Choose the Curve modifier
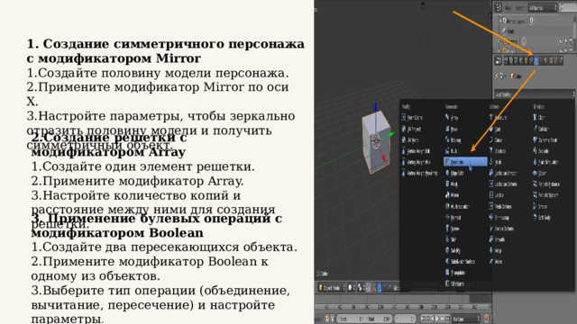 (x=495, y=140)
